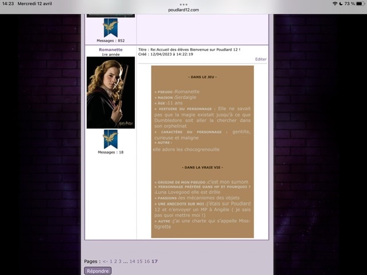Open page 16 of the thread

click(147, 261)
